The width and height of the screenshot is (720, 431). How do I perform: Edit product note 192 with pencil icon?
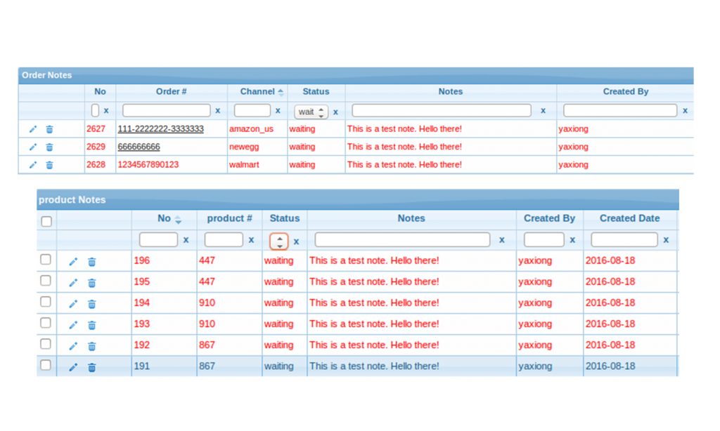coord(73,346)
